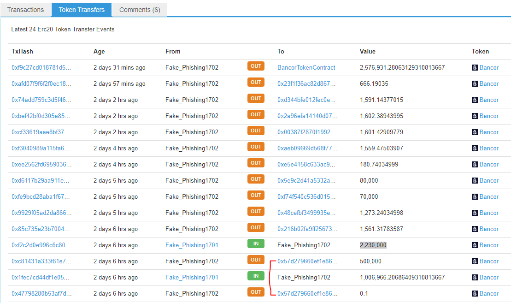Open Bancor token link in 666.19035 row
511x303 pixels.
489,83
